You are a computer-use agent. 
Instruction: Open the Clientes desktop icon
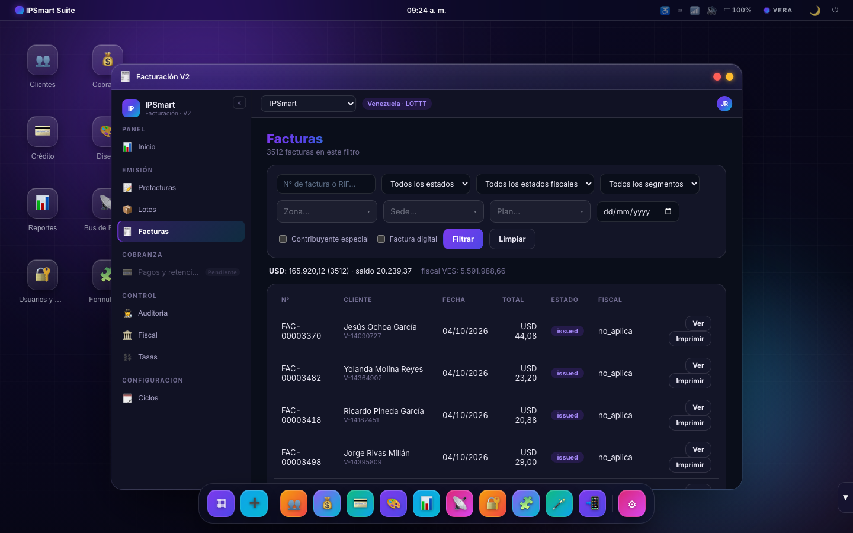click(43, 67)
